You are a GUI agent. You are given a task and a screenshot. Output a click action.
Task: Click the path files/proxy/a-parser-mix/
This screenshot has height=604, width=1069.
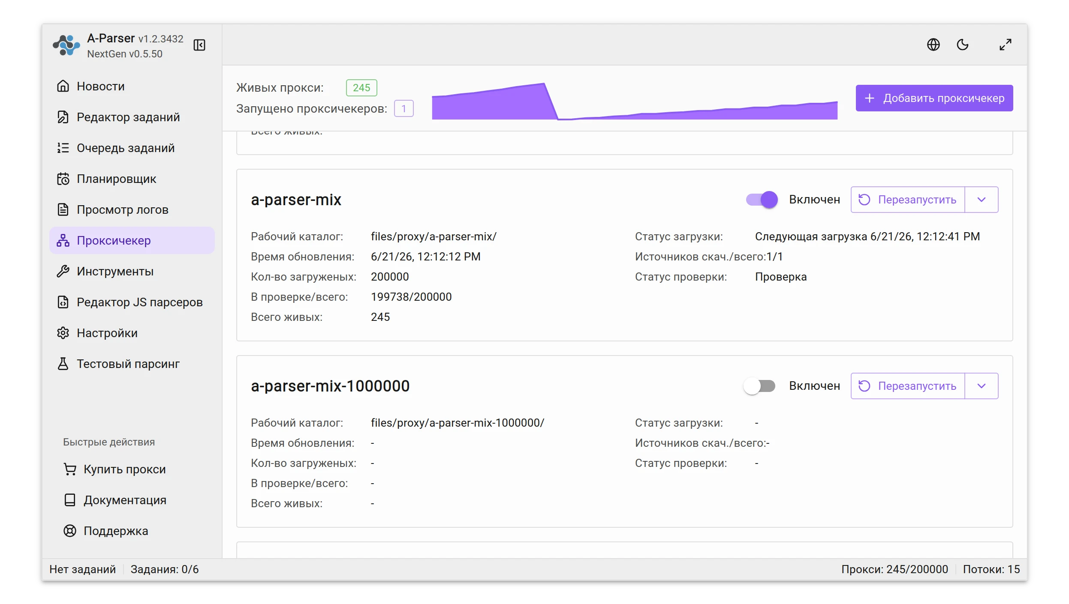(434, 236)
